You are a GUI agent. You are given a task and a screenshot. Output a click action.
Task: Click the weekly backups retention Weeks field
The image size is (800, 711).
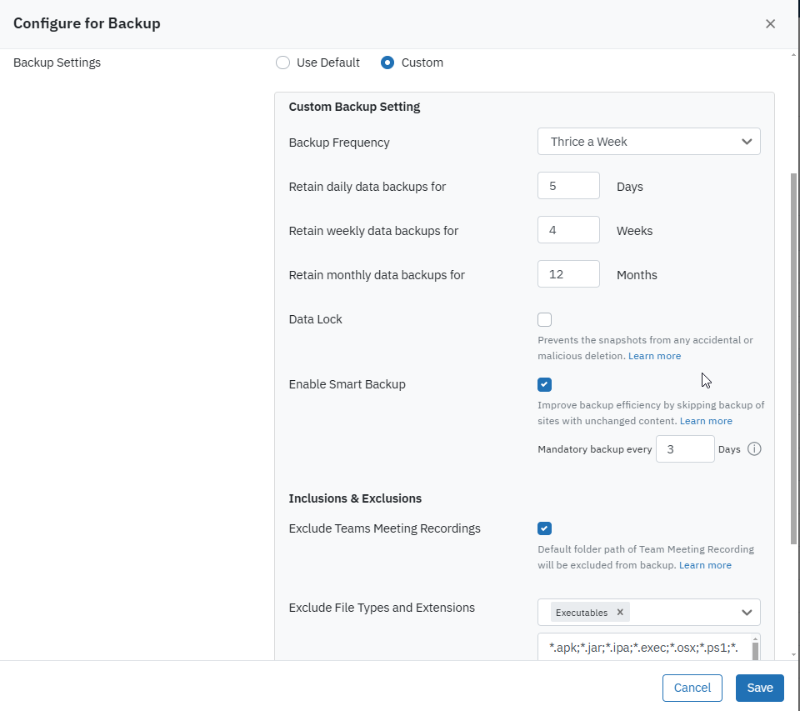pyautogui.click(x=568, y=230)
